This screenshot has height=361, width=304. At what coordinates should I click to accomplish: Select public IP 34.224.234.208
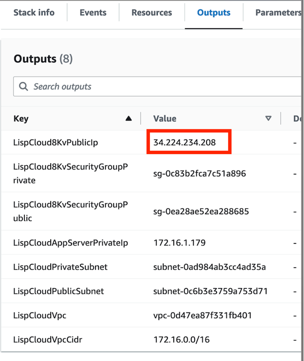pyautogui.click(x=184, y=143)
